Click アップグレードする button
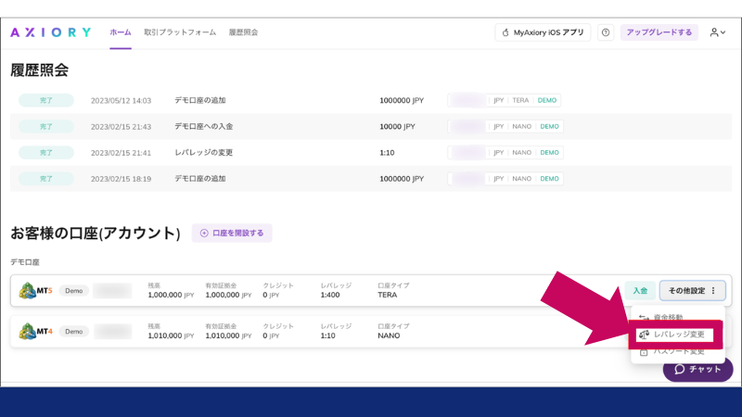The image size is (742, 417). point(659,32)
